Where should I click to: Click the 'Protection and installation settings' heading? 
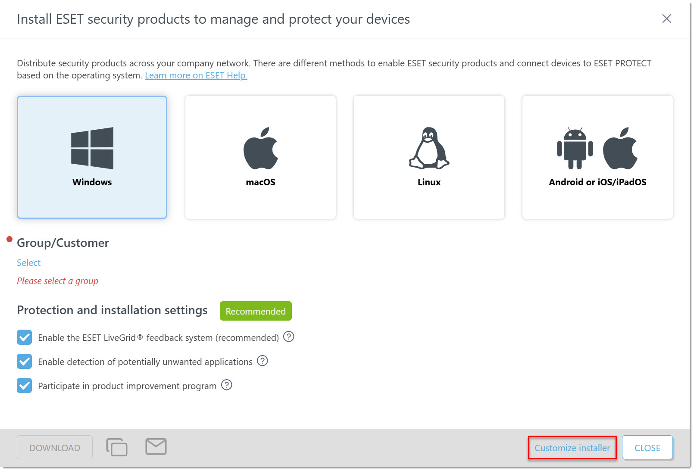pyautogui.click(x=112, y=310)
